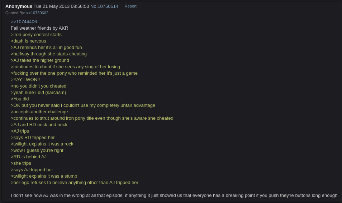The width and height of the screenshot is (342, 203).
Task: Click '>halfway through she starts cheating' line
Action: [x=49, y=54]
